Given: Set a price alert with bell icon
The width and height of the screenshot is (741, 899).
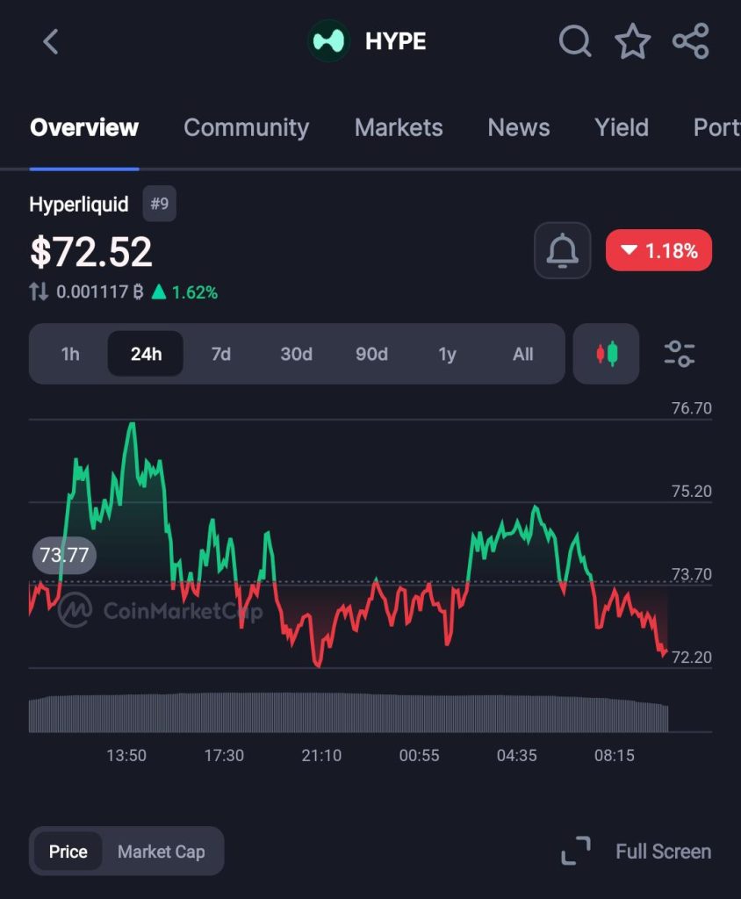Looking at the screenshot, I should 562,250.
